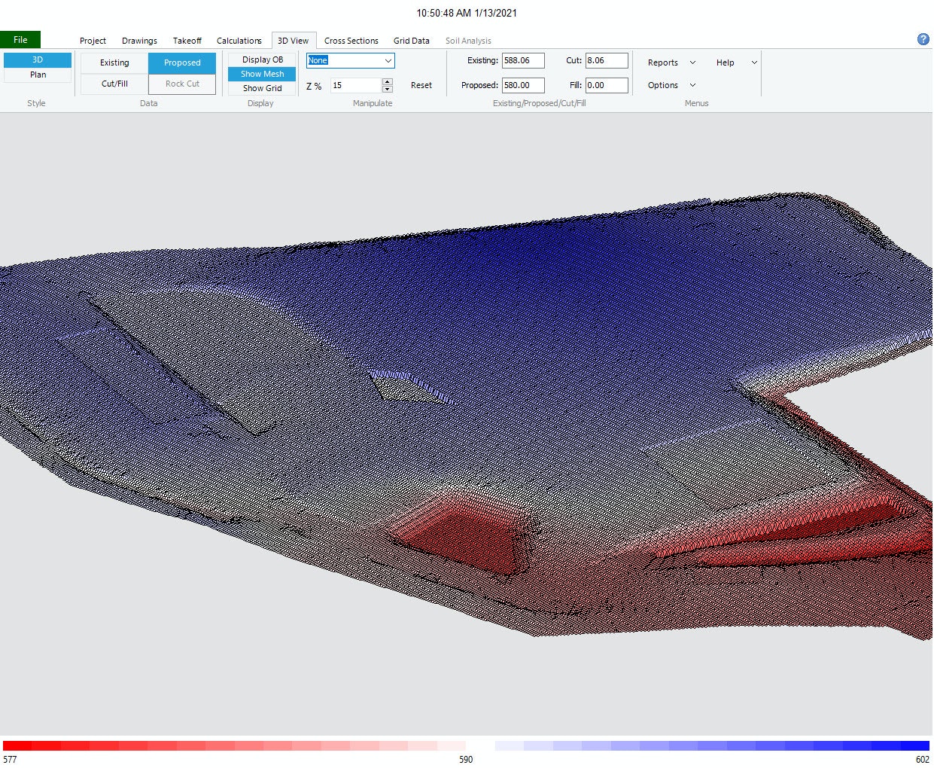Open the None manipulate dropdown
Screen dimensions: 934x768
[x=350, y=60]
